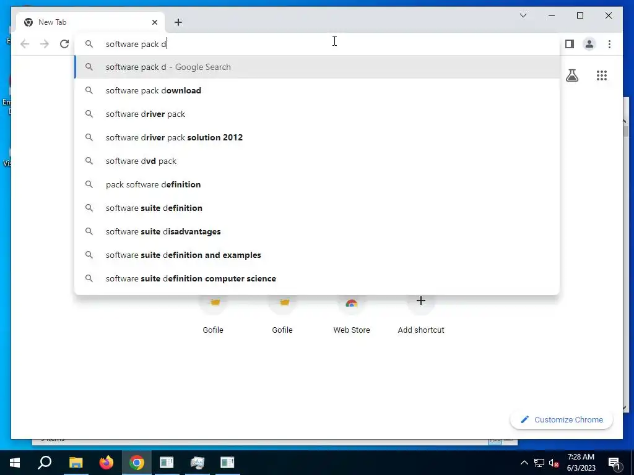Screen dimensions: 634x475
Task: Open the notification center icon
Action: coord(614,463)
